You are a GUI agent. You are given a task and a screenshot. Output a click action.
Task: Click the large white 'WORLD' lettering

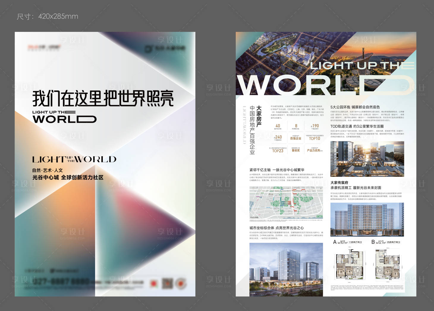[325, 85]
